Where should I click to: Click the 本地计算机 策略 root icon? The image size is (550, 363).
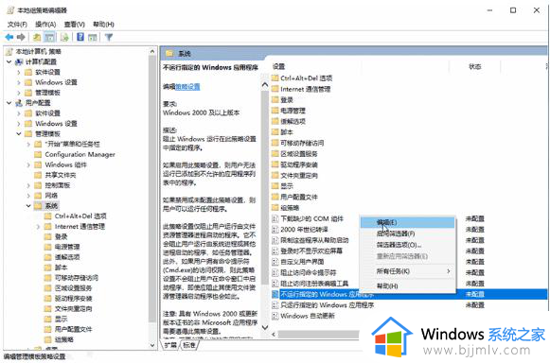9,51
